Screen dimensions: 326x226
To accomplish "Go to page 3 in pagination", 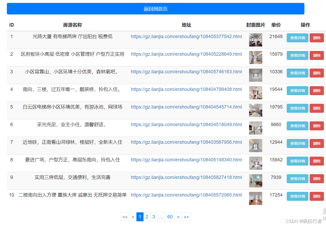I will click(154, 217).
